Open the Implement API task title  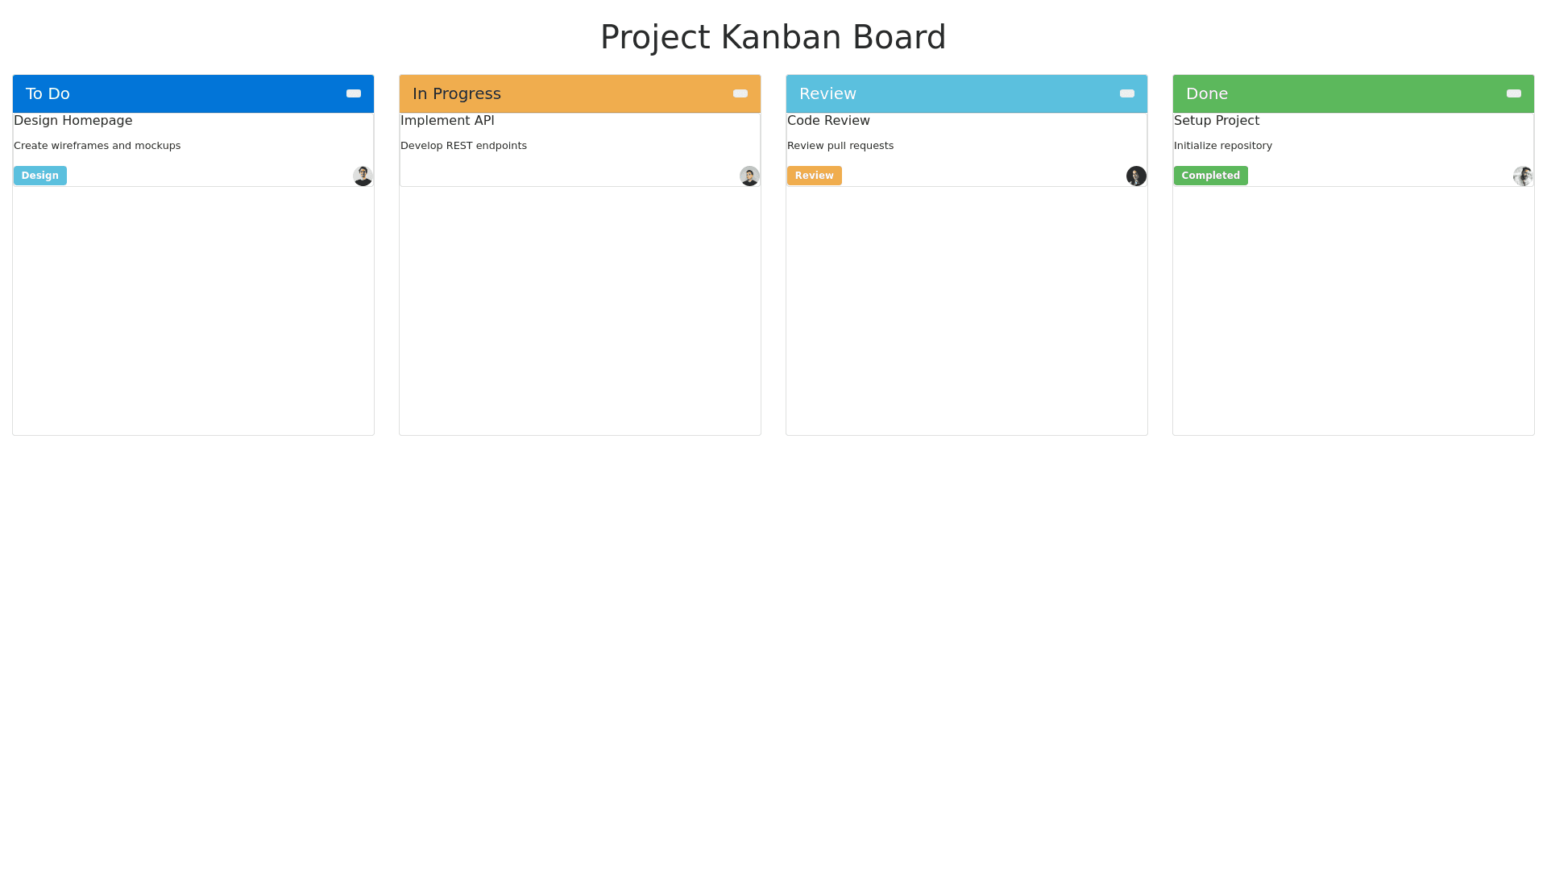pyautogui.click(x=447, y=121)
